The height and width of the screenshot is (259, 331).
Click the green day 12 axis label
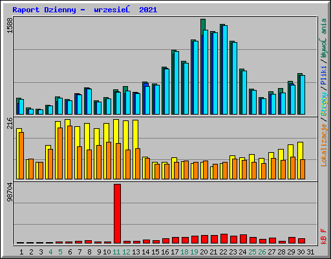tap(126, 252)
